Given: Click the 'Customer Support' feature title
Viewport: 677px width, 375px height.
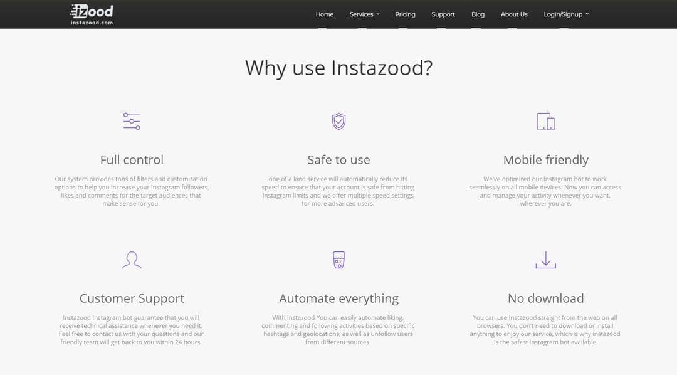Looking at the screenshot, I should [x=132, y=298].
